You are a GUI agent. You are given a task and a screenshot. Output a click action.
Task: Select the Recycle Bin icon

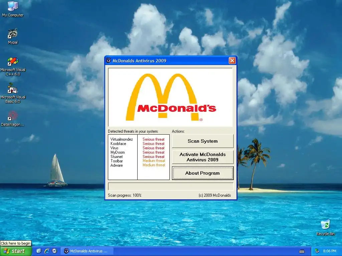tap(325, 227)
